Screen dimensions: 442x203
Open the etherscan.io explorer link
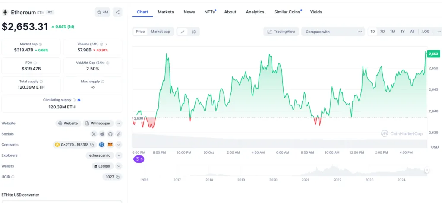(100, 155)
